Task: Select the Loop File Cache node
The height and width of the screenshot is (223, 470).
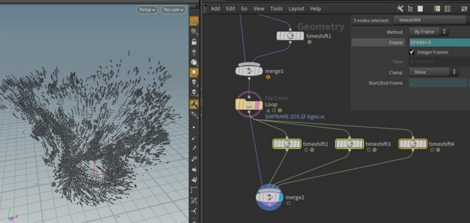Action: [249, 104]
